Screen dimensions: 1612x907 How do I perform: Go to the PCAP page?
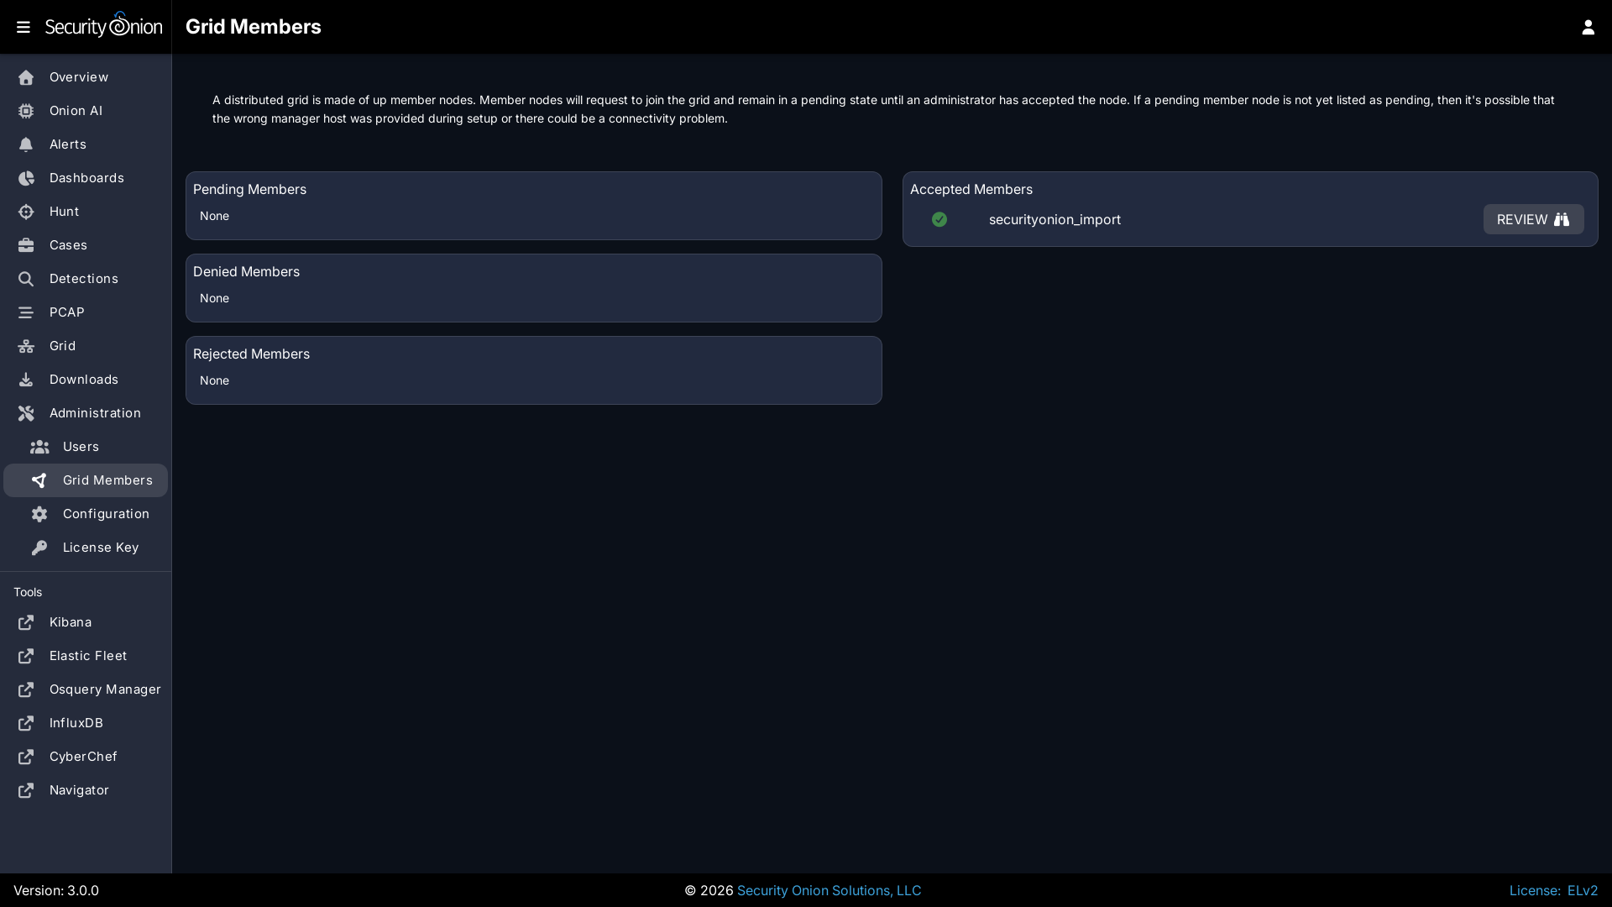coord(66,312)
